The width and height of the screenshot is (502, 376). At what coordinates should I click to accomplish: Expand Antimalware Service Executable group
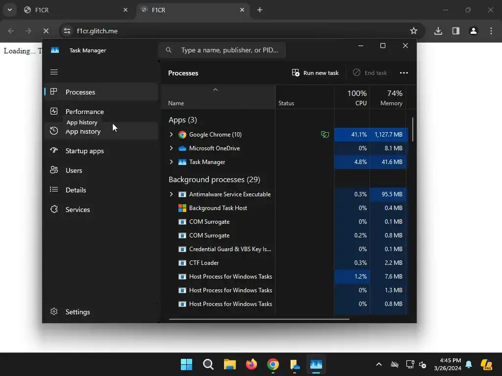point(171,194)
